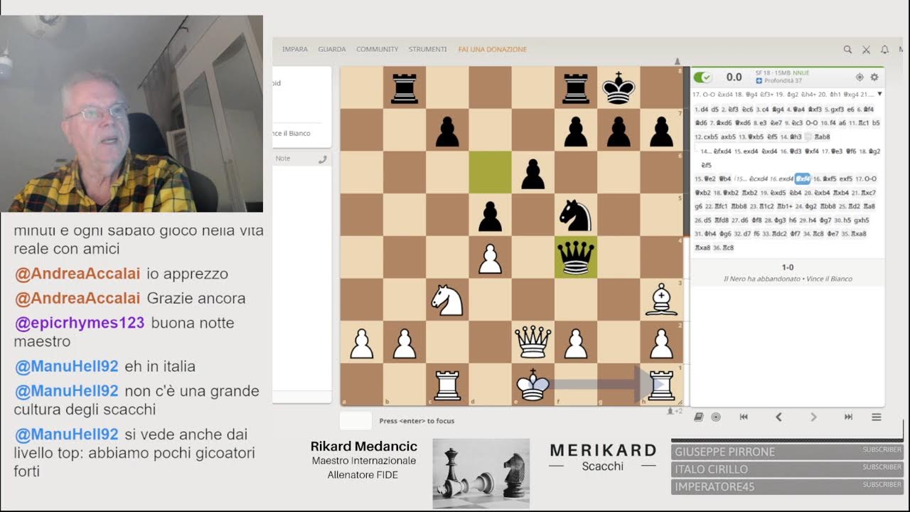Select the black queen on f4
Screen dimensions: 910x512
click(576, 257)
